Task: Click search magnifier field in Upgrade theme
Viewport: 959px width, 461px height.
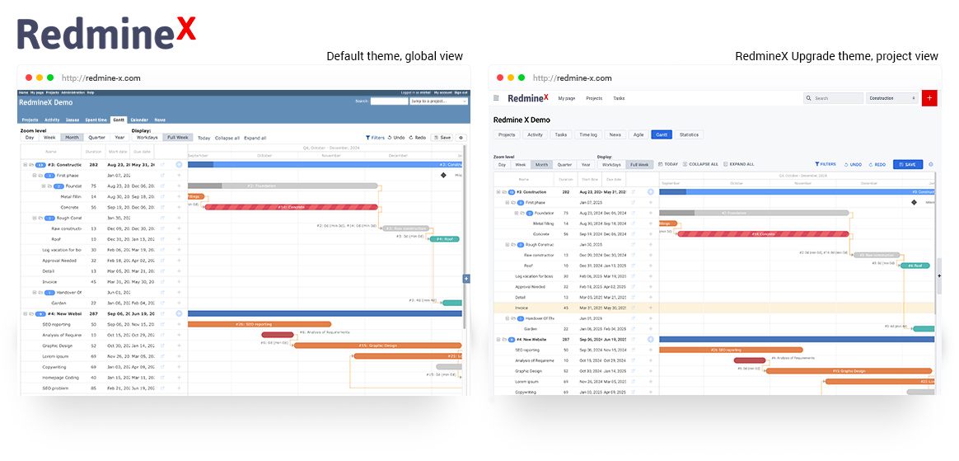Action: coord(833,98)
